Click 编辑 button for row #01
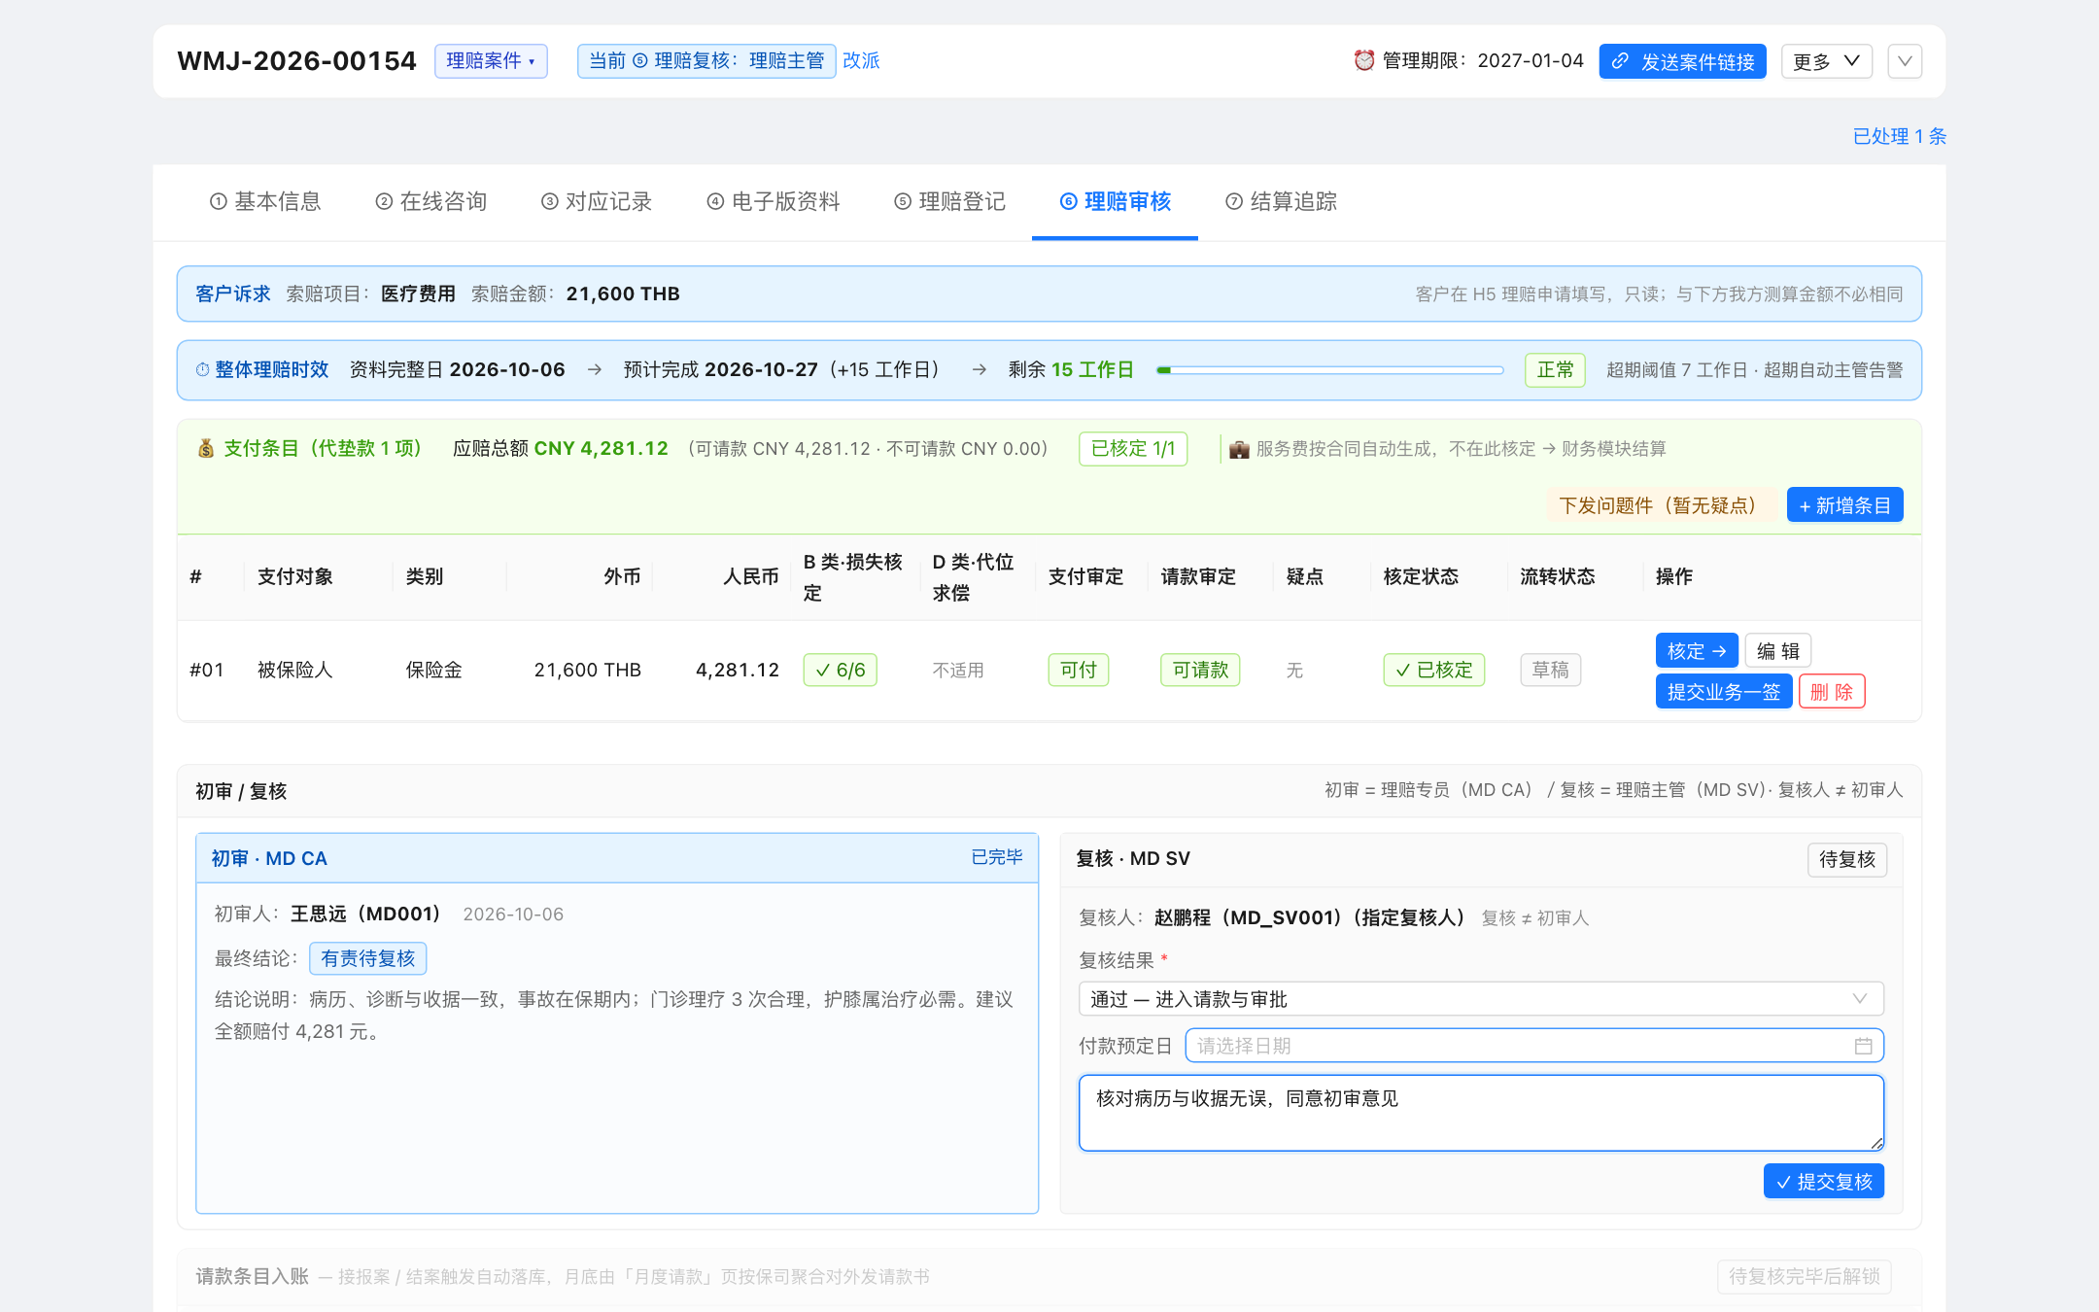Screen dimensions: 2099x1312 coord(1777,651)
